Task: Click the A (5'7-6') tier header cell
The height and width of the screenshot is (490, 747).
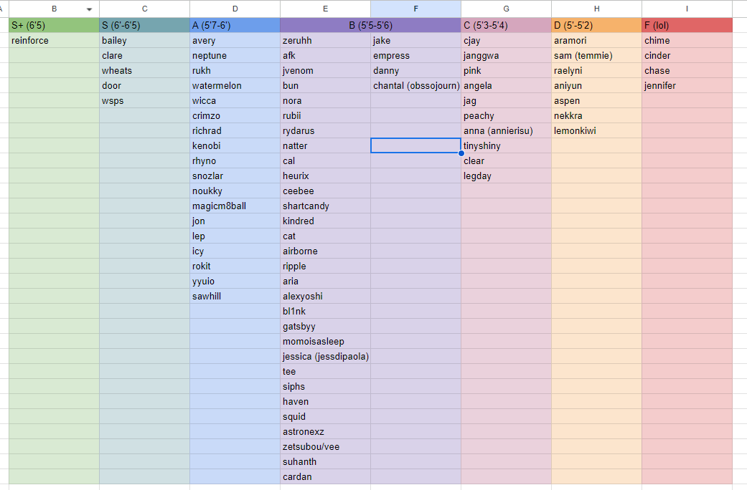Action: click(235, 25)
